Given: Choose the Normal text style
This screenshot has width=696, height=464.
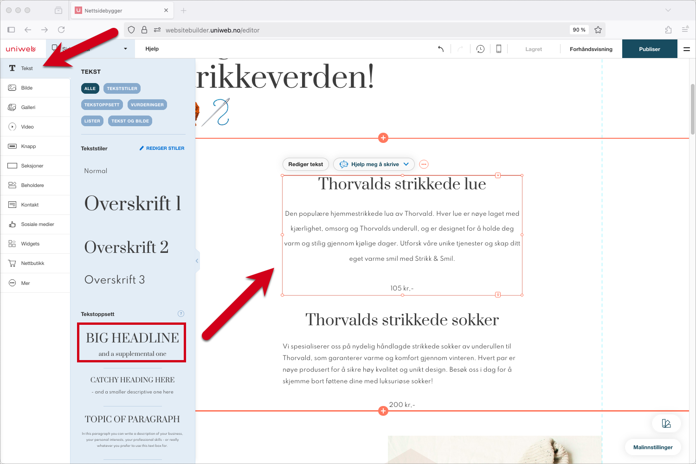Looking at the screenshot, I should click(x=96, y=171).
